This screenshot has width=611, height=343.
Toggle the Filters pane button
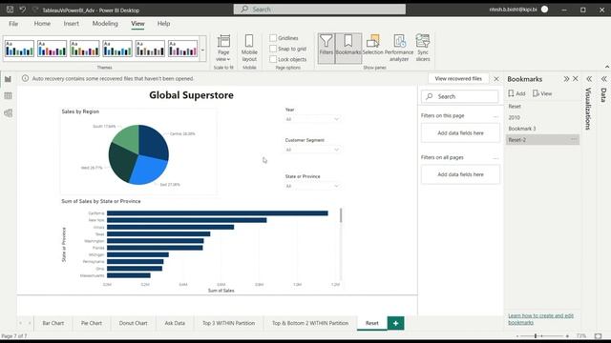click(x=327, y=49)
